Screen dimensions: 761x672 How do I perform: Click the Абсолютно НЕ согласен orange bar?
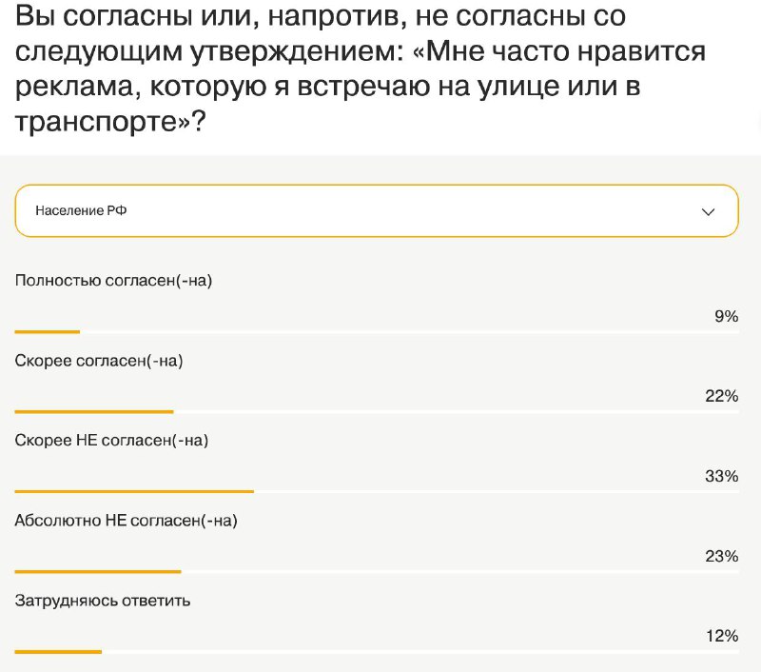click(x=98, y=571)
